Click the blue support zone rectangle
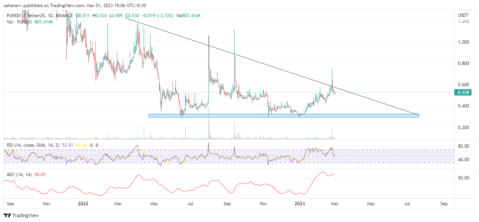Viewport: 479px width, 222px height. 284,116
